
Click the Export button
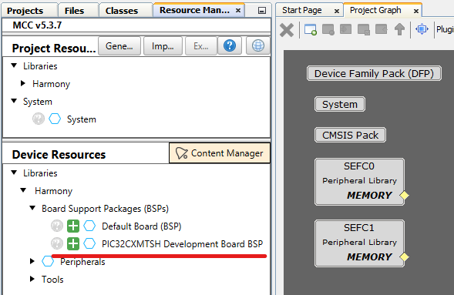tap(201, 45)
